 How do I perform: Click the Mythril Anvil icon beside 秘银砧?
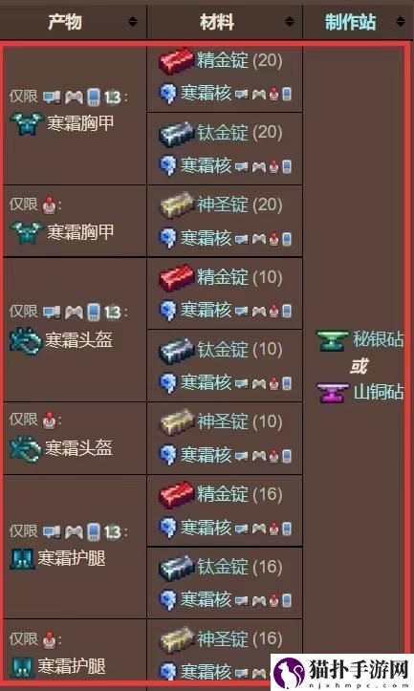pyautogui.click(x=332, y=340)
